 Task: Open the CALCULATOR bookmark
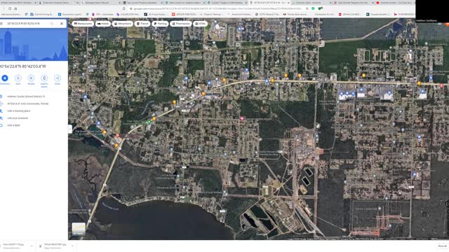[x=128, y=14]
